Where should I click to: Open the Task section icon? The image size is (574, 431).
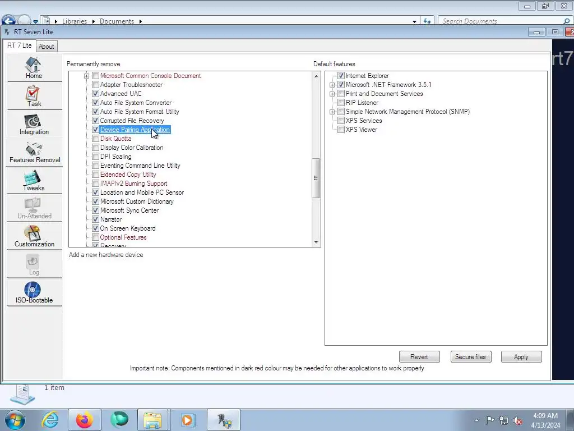[34, 96]
